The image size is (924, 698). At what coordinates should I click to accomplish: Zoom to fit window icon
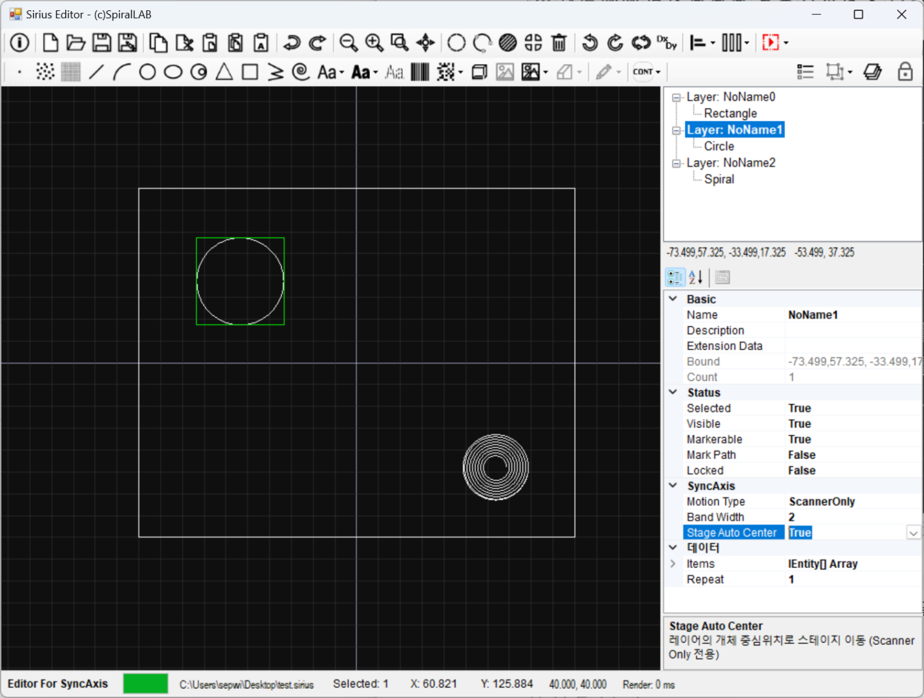click(400, 43)
